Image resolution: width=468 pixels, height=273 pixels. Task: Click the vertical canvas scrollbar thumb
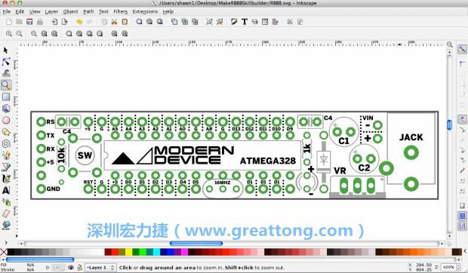[x=449, y=124]
